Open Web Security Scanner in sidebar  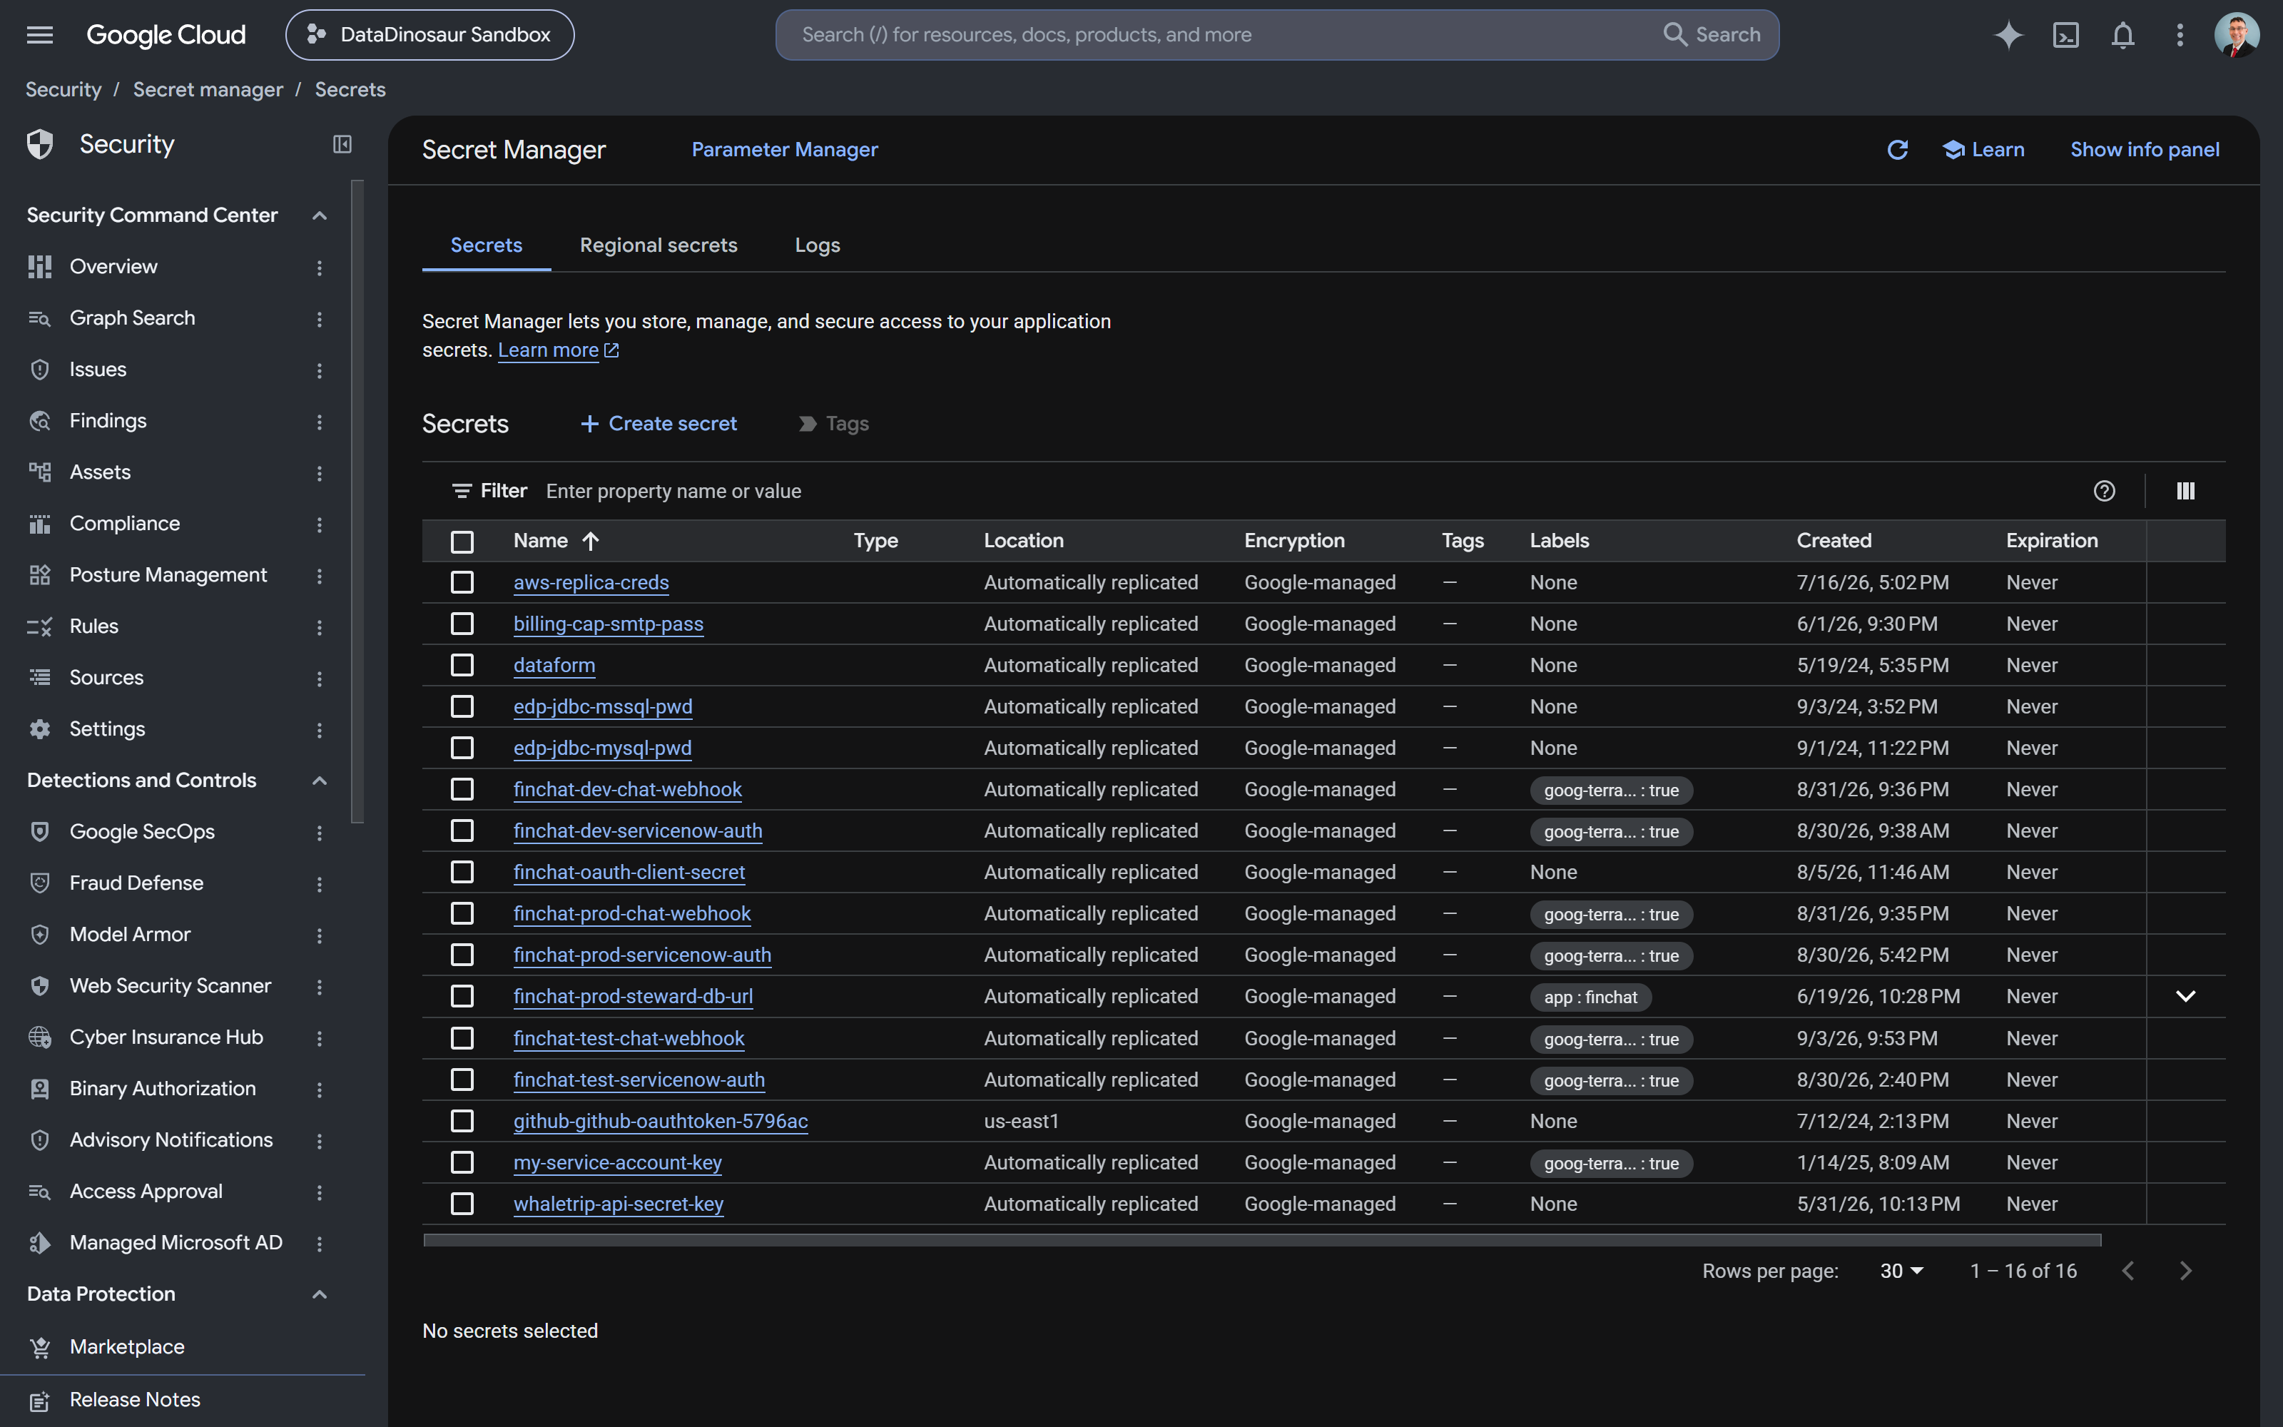point(170,986)
